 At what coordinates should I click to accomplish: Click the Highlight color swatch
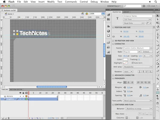(125, 63)
